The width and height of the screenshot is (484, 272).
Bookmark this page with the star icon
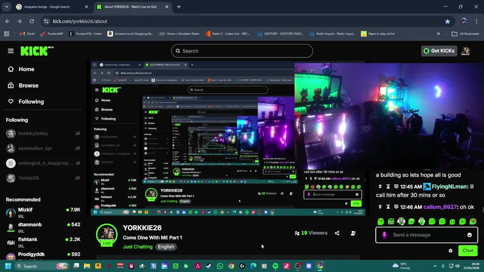click(x=448, y=21)
